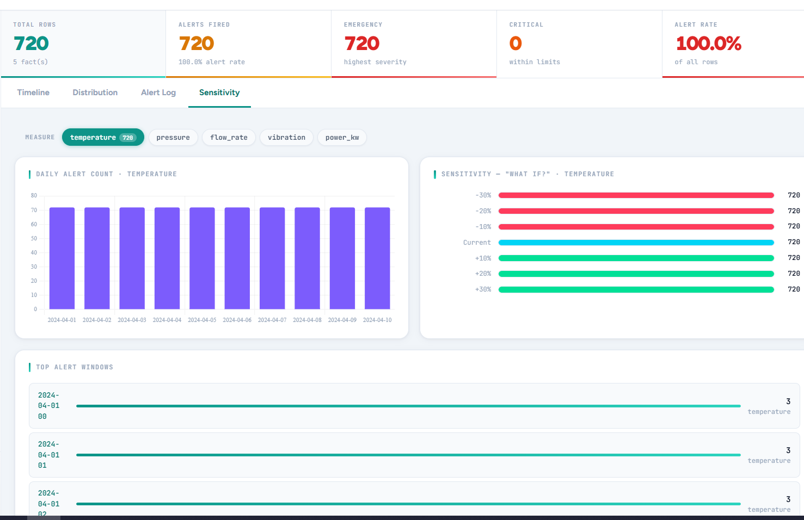Click the Alert Rate percentage card
The width and height of the screenshot is (804, 520).
point(732,44)
